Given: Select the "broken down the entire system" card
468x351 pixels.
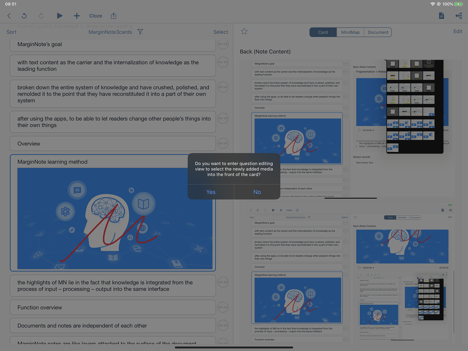Looking at the screenshot, I should click(113, 94).
